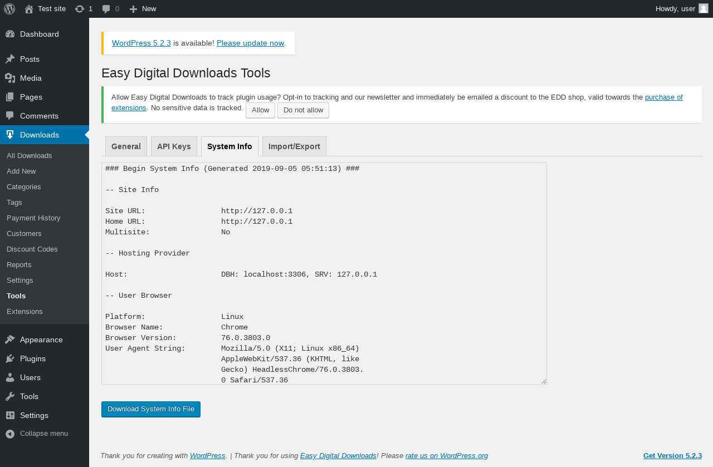
Task: Switch to the API Keys tab
Action: [174, 146]
